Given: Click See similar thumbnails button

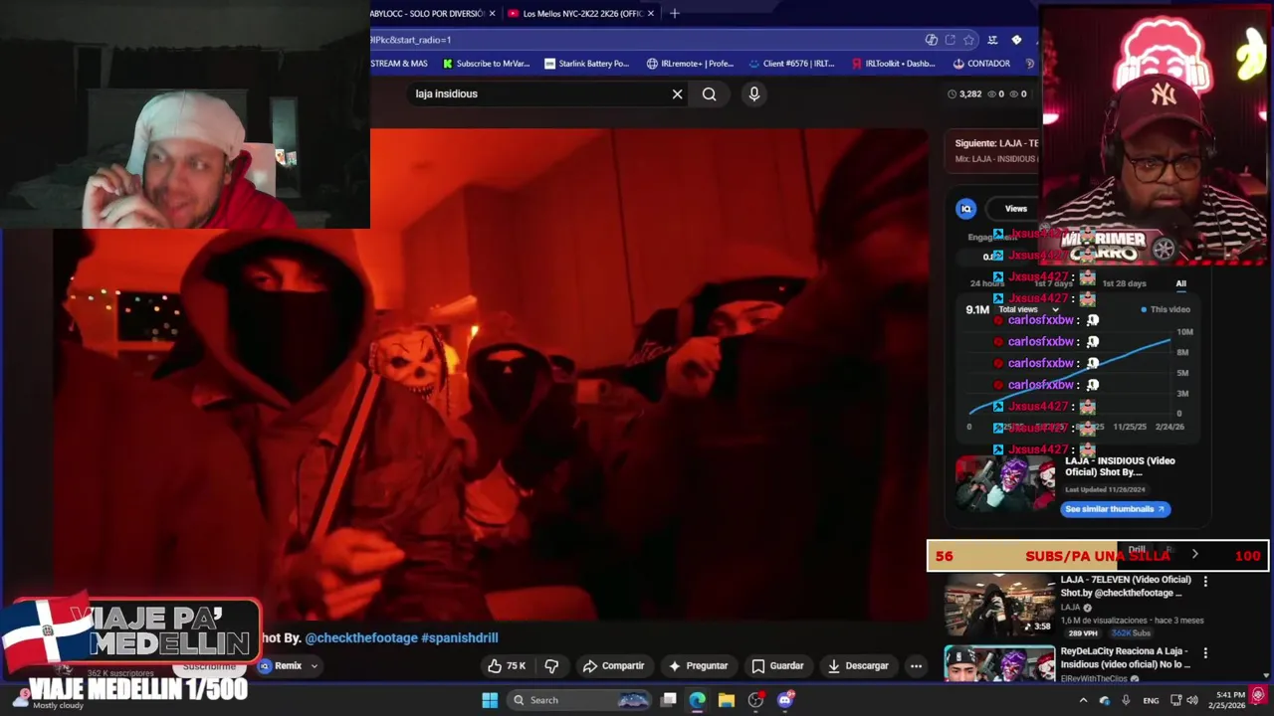Looking at the screenshot, I should pyautogui.click(x=1115, y=508).
